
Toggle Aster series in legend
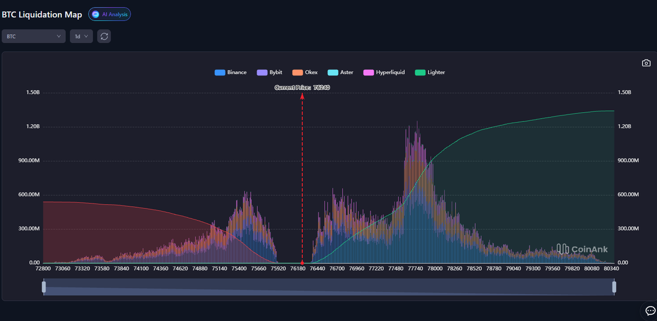tap(341, 72)
